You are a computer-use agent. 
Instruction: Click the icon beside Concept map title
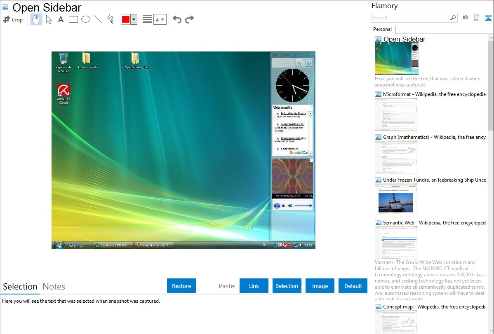[x=378, y=307]
